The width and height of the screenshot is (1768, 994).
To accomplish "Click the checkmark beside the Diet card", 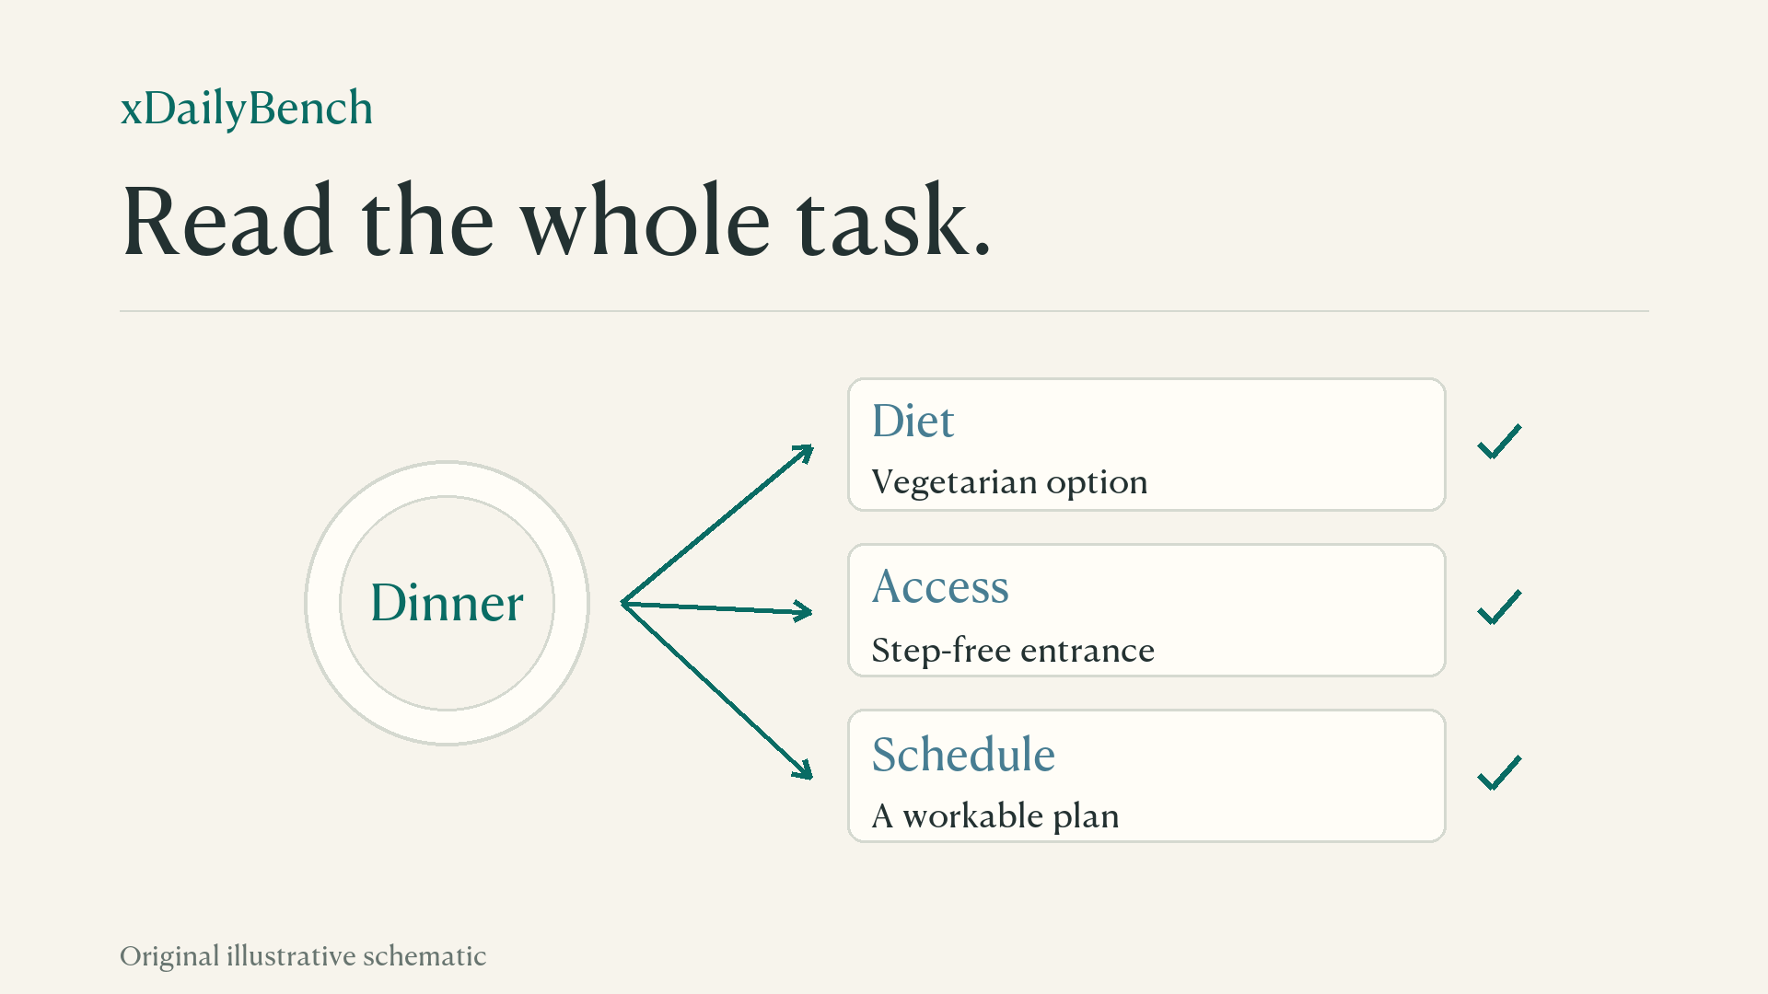I will pyautogui.click(x=1499, y=442).
